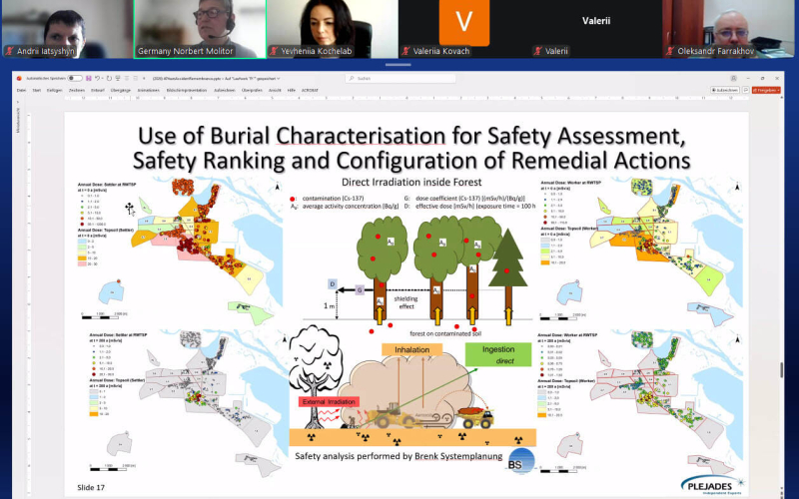Click the 'Slide 17' label
This screenshot has height=499, width=799.
[x=91, y=487]
